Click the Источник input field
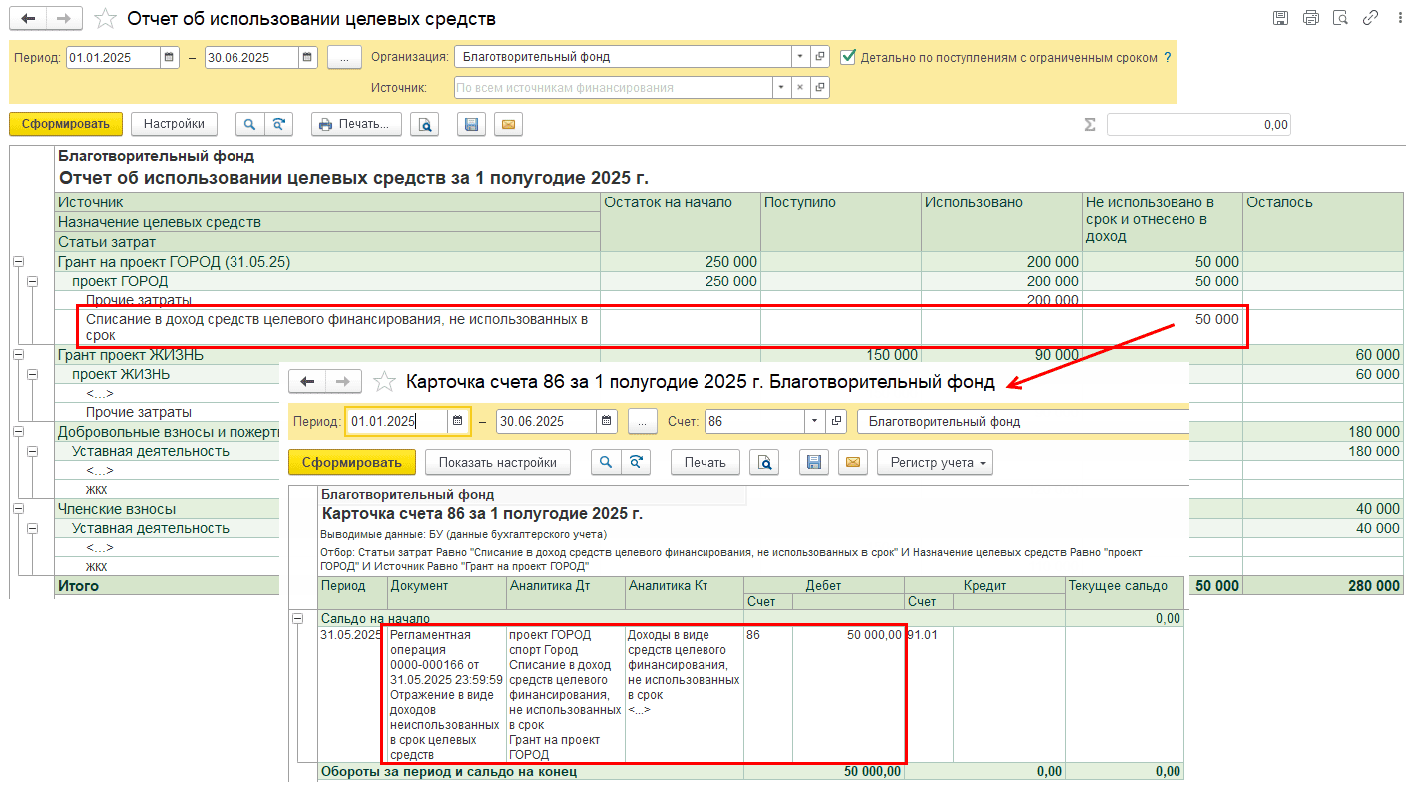The height and width of the screenshot is (792, 1412). point(612,88)
